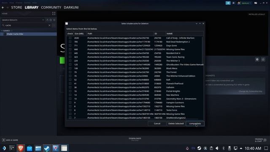Sort list by Size (MB) column header

click(80, 34)
